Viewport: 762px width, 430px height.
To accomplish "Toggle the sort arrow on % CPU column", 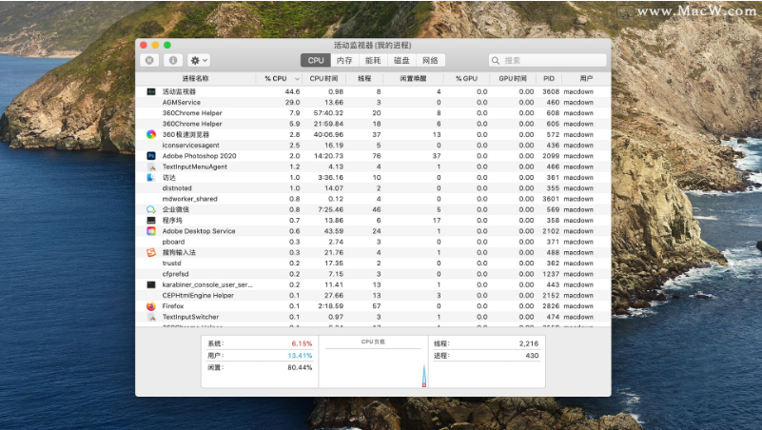I will coord(297,79).
